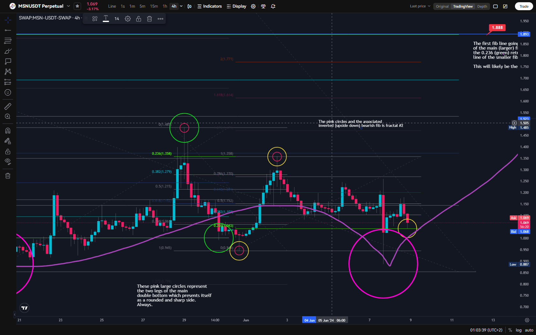Click the 1.888 red price alert label
The height and width of the screenshot is (335, 536).
pyautogui.click(x=497, y=28)
